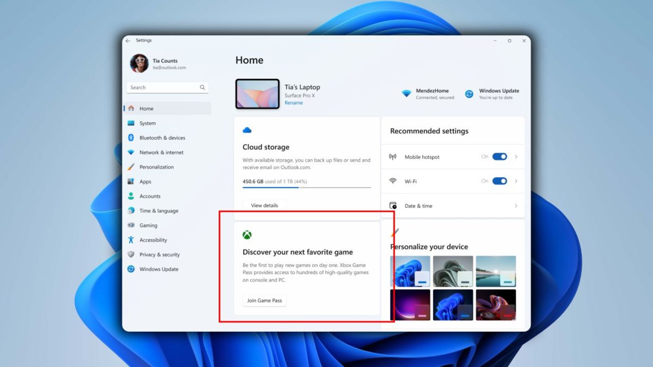Click the Join Game Pass button
Viewport: 653px width, 367px height.
[x=264, y=300]
